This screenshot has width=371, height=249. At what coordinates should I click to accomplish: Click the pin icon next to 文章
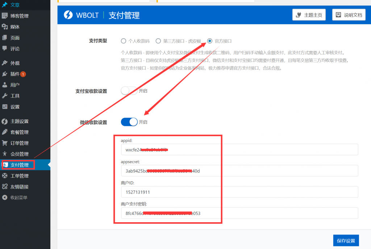[5, 4]
